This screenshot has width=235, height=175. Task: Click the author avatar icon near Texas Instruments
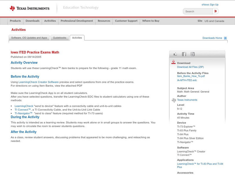(x=173, y=100)
